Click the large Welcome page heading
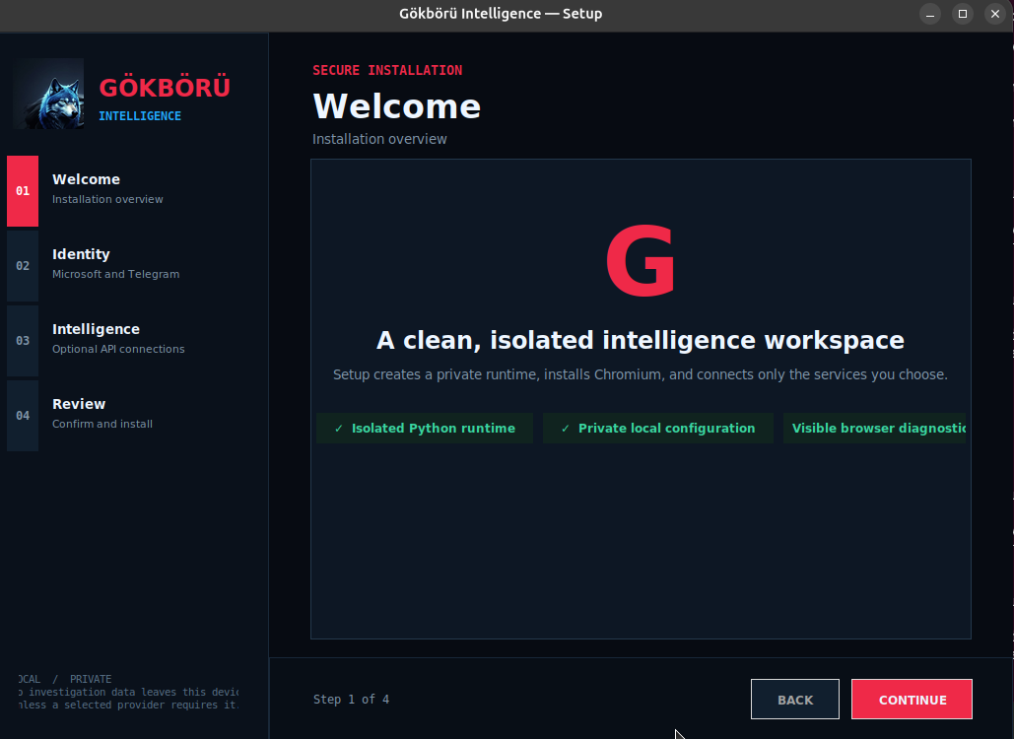This screenshot has width=1014, height=739. point(396,106)
